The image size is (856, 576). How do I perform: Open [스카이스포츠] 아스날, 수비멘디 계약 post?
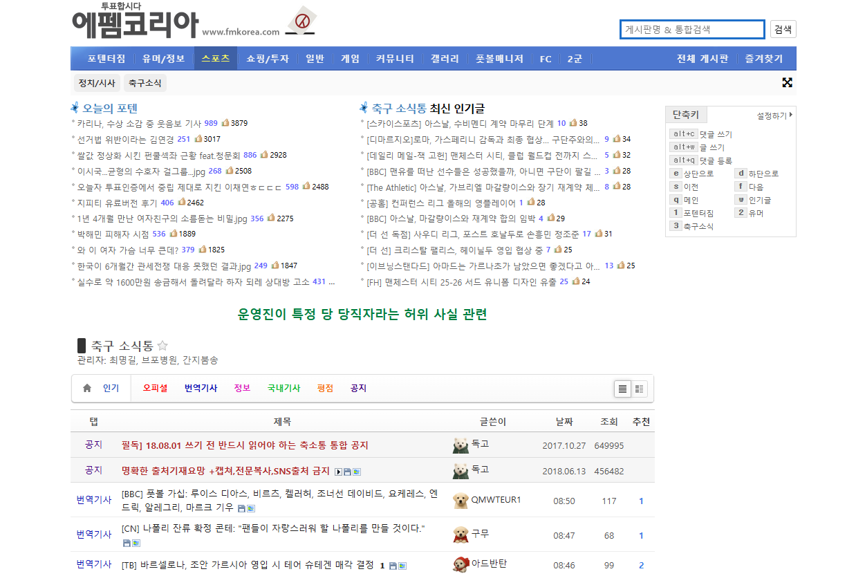460,123
